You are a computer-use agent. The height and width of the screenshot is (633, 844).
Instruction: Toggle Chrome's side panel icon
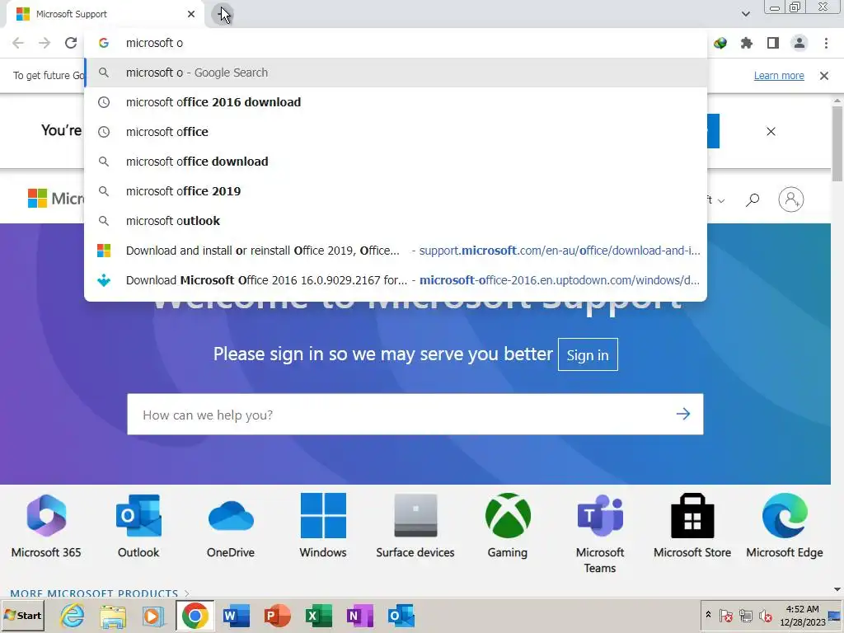coord(773,43)
